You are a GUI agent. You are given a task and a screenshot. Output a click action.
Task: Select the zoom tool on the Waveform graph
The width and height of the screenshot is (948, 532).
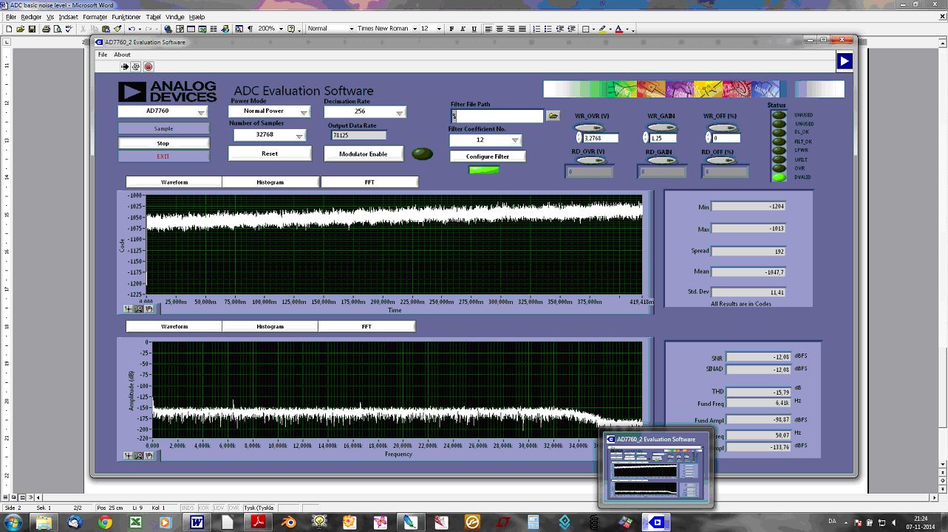[x=138, y=309]
